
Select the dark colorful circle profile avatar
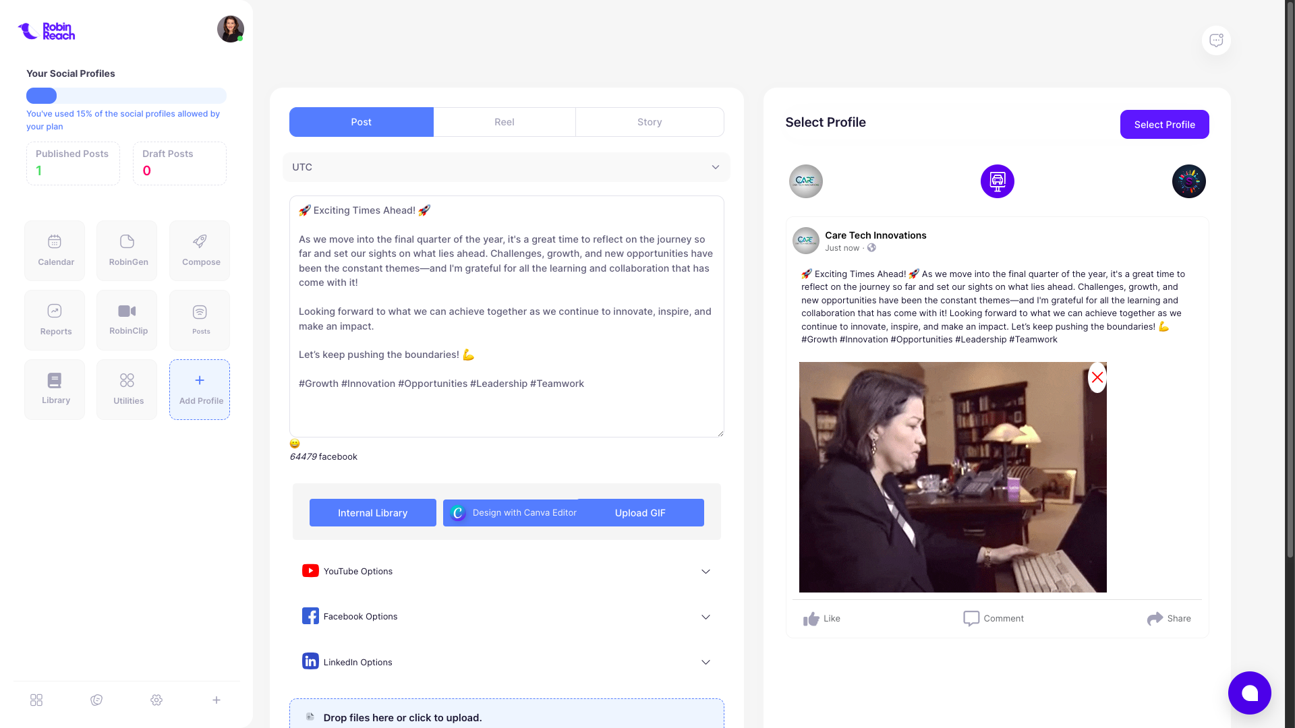pyautogui.click(x=1189, y=181)
